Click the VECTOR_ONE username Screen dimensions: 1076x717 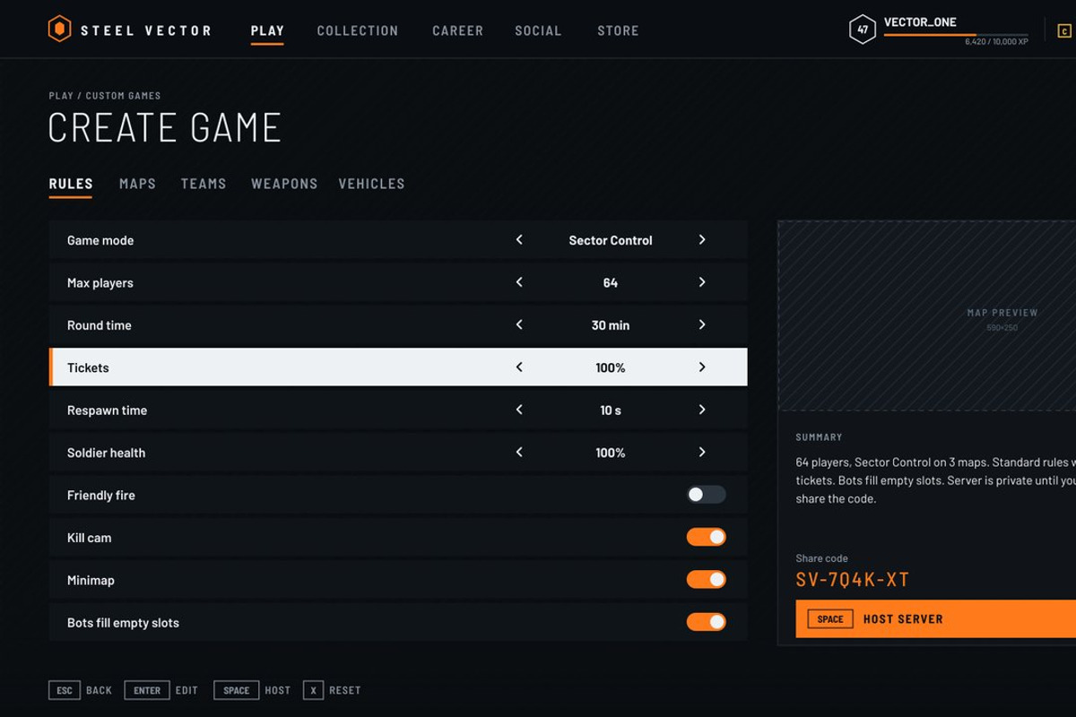920,22
